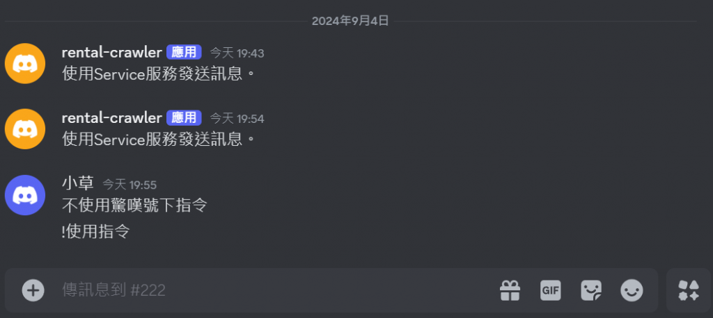Select the message 不使用驚嘆號下指令

point(134,206)
